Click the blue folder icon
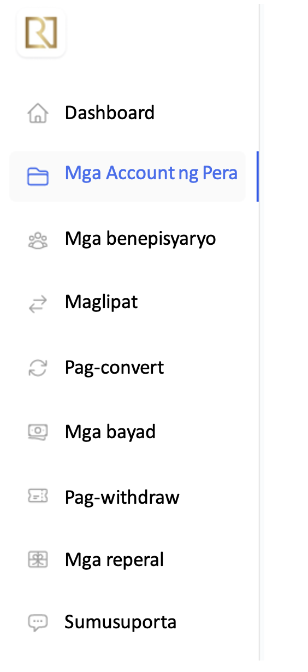Screen dimensions: 308x672 pyautogui.click(x=38, y=176)
